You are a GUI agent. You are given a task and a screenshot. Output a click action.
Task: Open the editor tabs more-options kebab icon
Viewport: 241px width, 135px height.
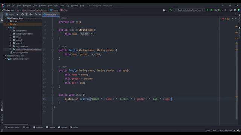point(236,14)
